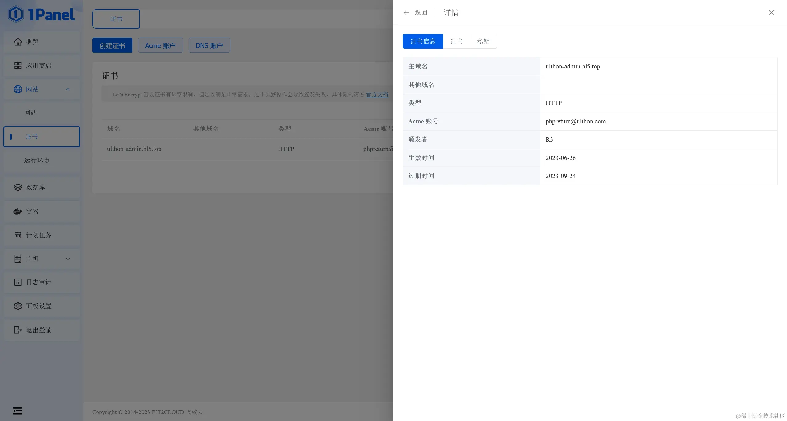Collapse the 网站 menu chevron
Viewport: 787px width, 421px height.
tap(68, 89)
